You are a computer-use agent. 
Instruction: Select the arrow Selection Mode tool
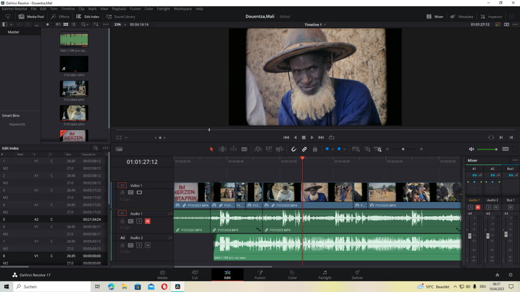pyautogui.click(x=212, y=149)
